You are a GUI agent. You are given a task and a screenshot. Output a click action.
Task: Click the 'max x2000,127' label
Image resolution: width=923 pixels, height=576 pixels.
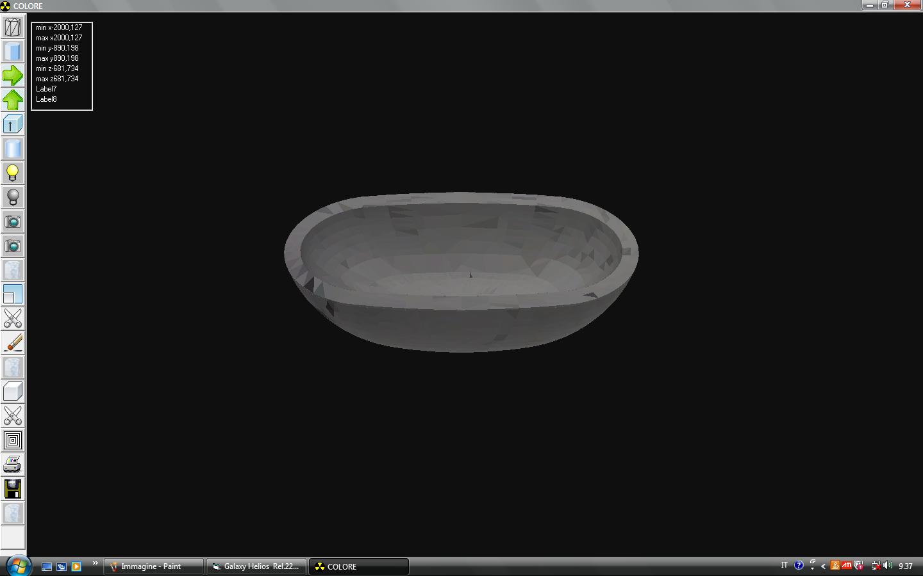coord(59,38)
